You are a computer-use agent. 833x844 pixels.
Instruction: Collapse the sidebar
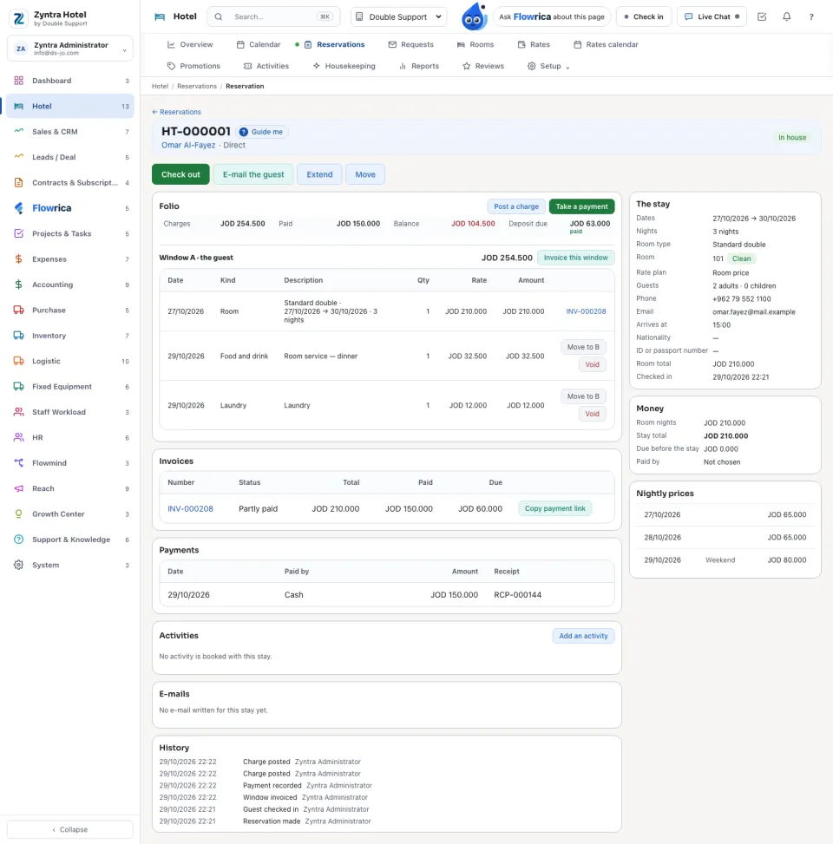pyautogui.click(x=70, y=829)
